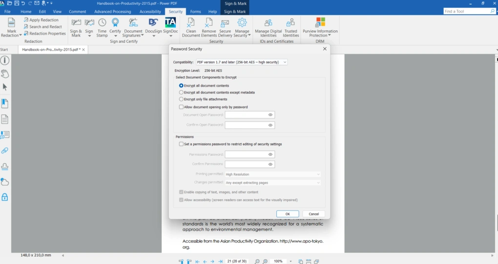Switch to the Home ribbon tab
Screen dimensions: 498x264
(x=26, y=11)
